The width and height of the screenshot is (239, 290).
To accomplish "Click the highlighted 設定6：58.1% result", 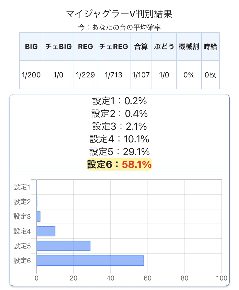I will click(x=119, y=164).
